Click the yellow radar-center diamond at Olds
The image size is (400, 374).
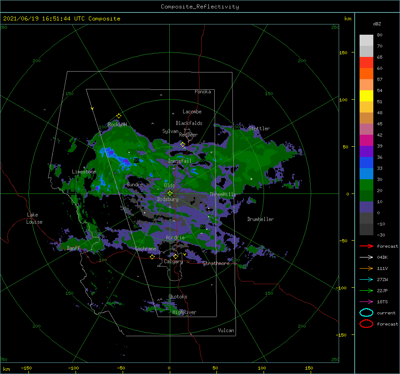point(170,193)
